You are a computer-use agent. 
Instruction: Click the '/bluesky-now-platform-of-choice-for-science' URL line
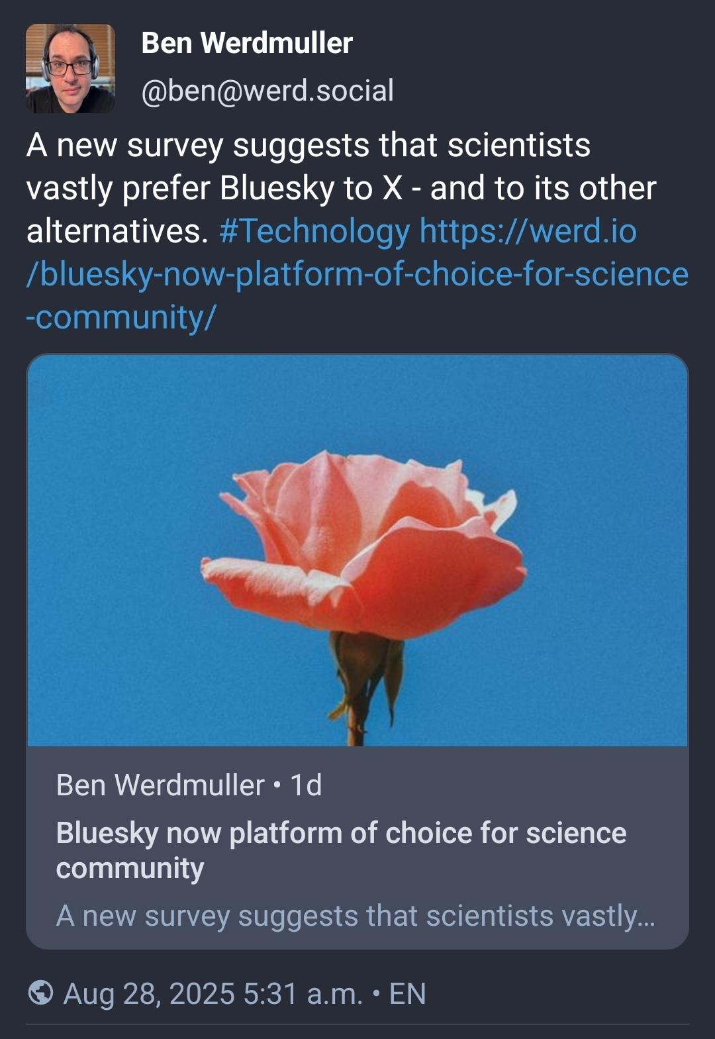(358, 274)
